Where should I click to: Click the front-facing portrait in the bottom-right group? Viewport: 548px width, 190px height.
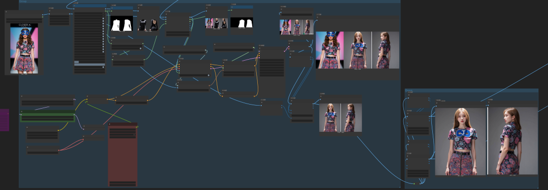[461, 141]
